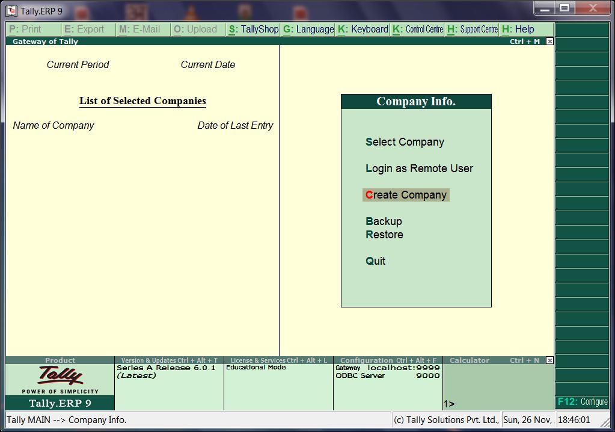
Task: Click the Keyboard toolbar button
Action: pyautogui.click(x=363, y=29)
